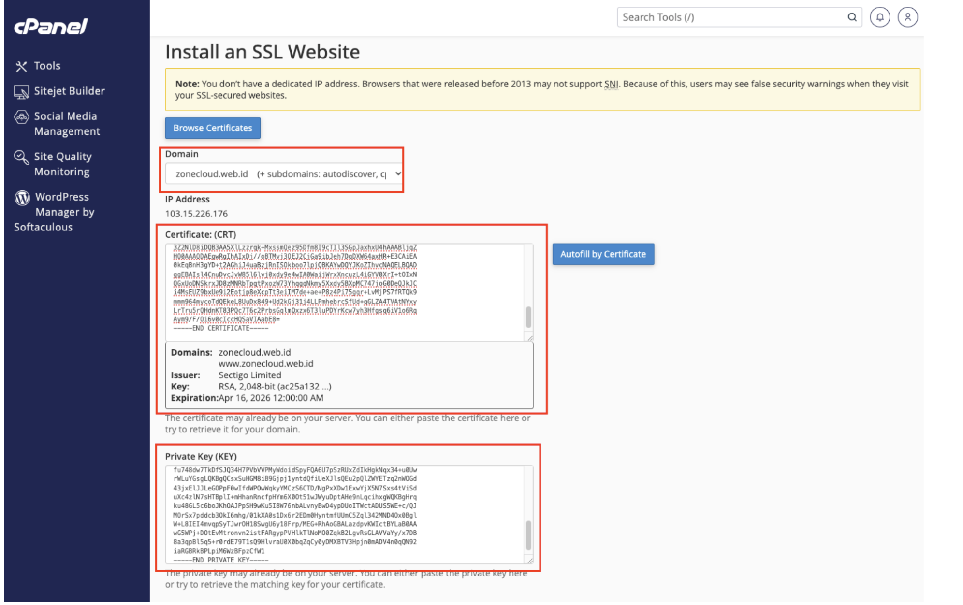Click the certificate textarea resize handle
The width and height of the screenshot is (963, 605).
click(x=529, y=338)
